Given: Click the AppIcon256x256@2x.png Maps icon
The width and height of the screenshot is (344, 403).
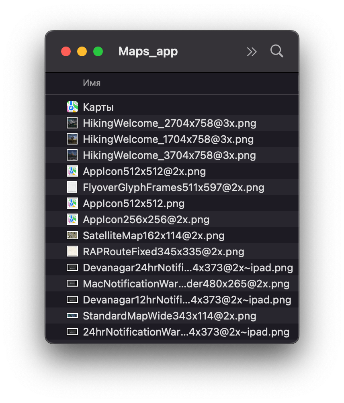Looking at the screenshot, I should (x=72, y=219).
